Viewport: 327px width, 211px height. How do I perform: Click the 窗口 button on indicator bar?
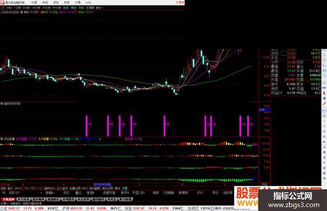pyautogui.click(x=10, y=188)
